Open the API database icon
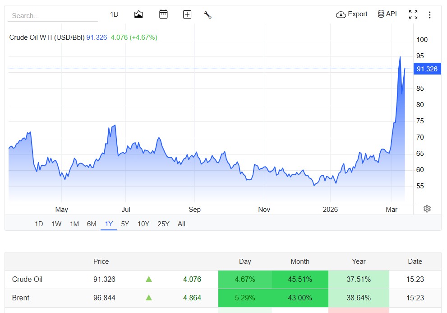 click(x=387, y=14)
